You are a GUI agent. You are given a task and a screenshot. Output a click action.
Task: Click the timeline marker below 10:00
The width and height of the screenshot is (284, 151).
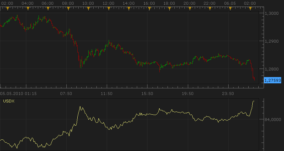[x=88, y=8]
